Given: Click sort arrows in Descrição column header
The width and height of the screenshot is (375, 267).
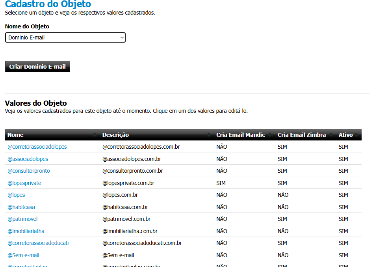Looking at the screenshot, I should pyautogui.click(x=209, y=135).
